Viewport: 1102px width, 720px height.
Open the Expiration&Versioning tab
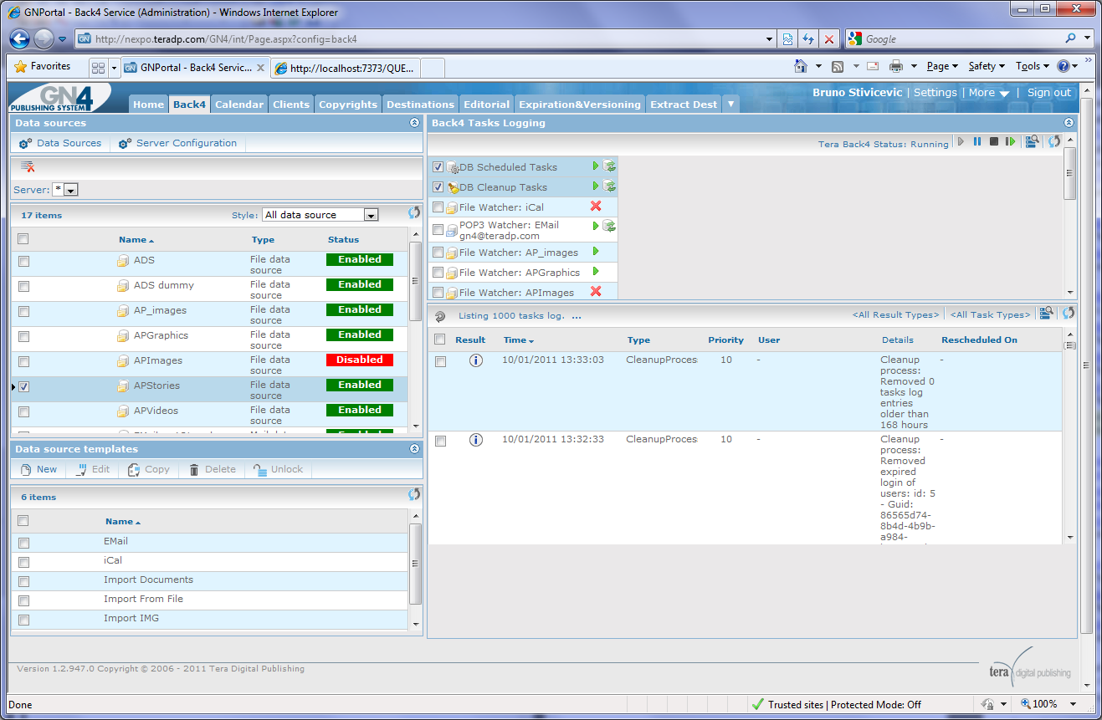pos(580,105)
